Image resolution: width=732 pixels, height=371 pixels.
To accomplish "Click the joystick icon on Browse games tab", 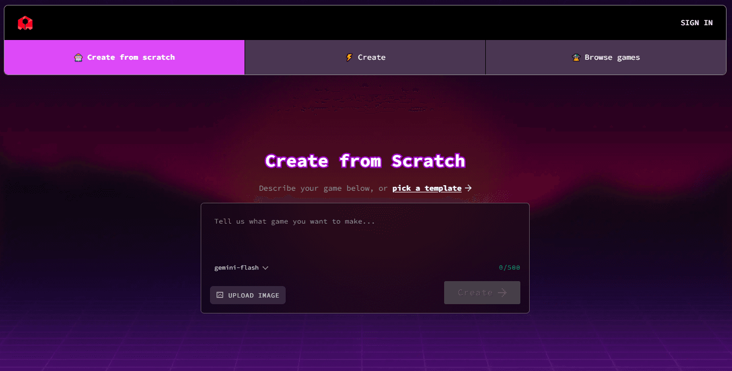I will click(x=576, y=57).
